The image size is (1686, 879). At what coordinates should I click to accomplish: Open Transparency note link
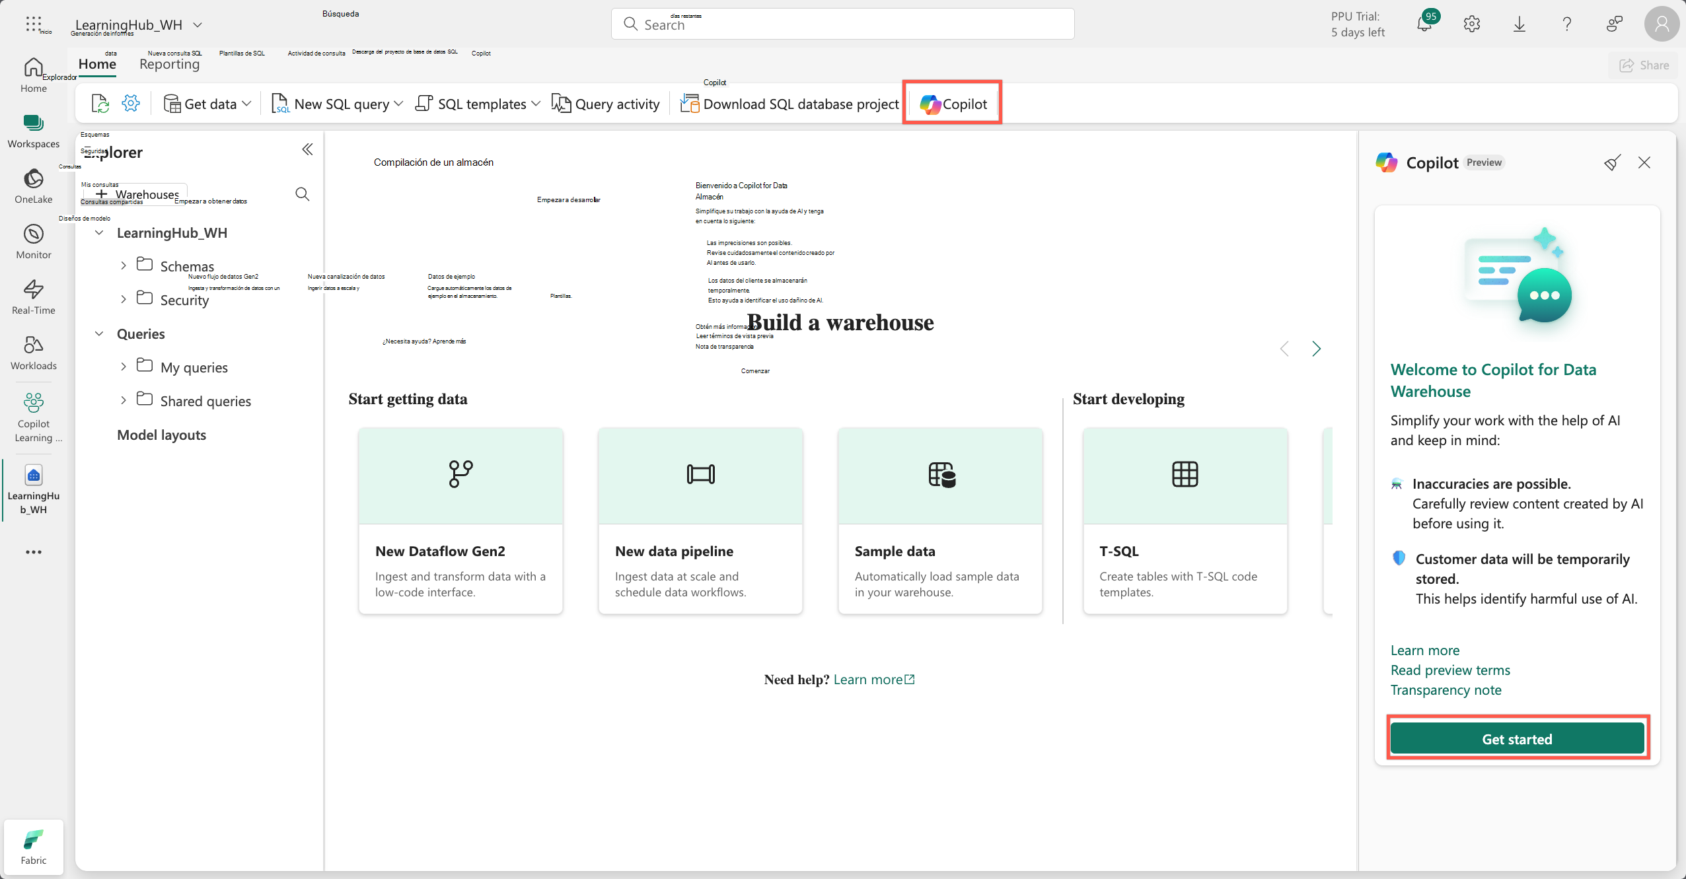tap(1446, 690)
